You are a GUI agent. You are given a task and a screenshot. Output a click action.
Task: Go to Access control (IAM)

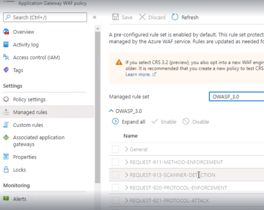(37, 57)
